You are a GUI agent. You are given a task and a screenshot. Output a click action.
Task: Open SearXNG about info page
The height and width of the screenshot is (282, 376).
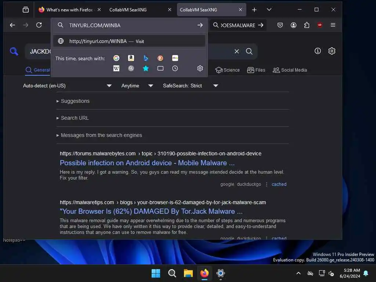pyautogui.click(x=318, y=51)
